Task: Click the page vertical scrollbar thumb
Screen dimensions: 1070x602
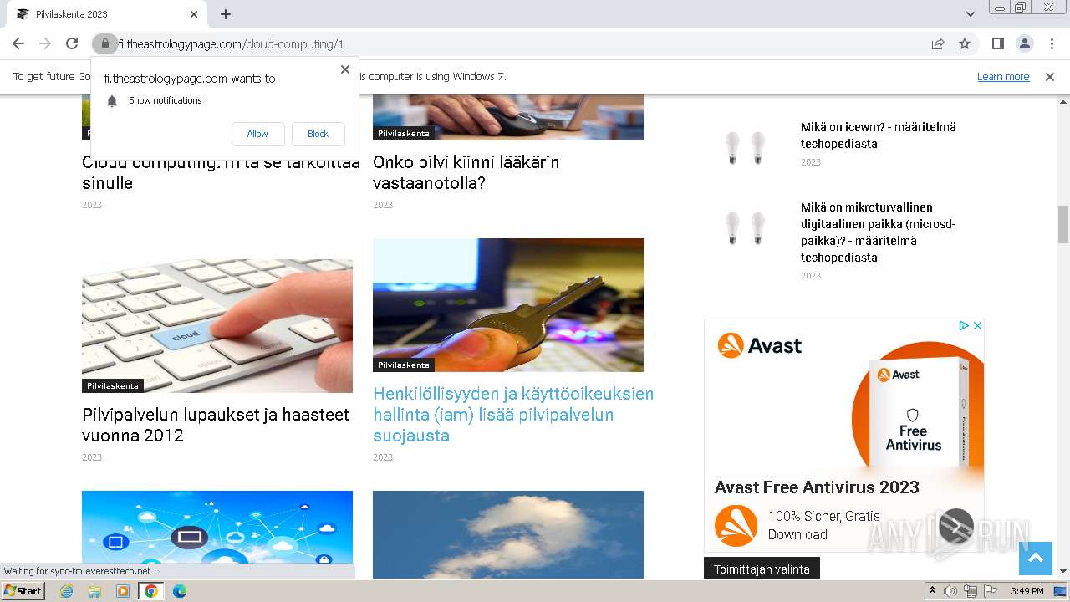Action: tap(1063, 223)
